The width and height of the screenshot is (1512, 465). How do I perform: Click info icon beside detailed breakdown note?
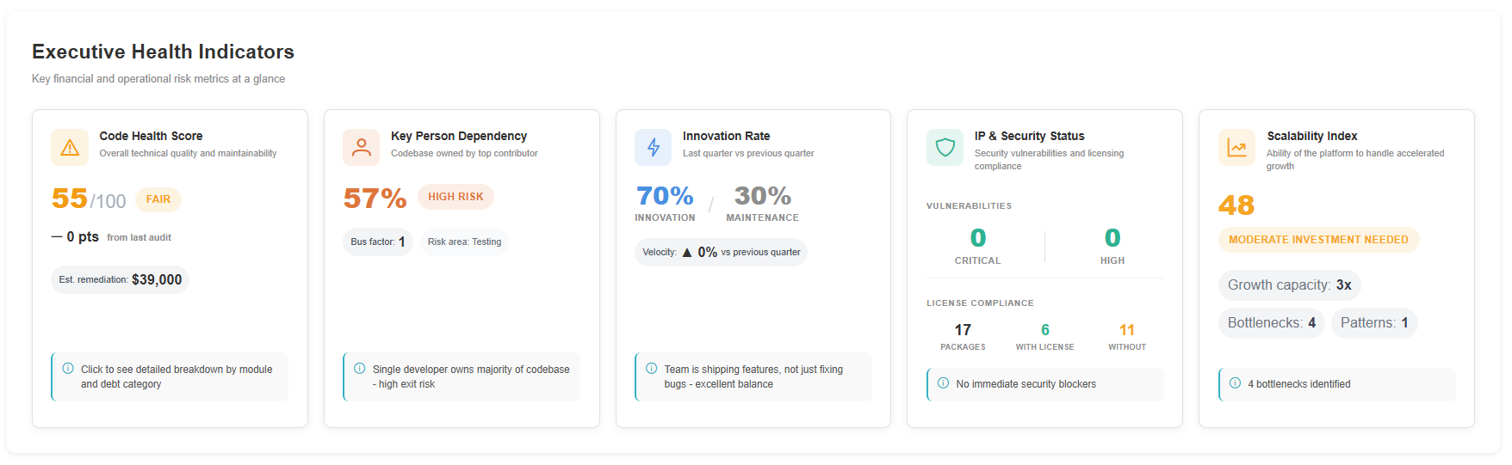pyautogui.click(x=68, y=369)
